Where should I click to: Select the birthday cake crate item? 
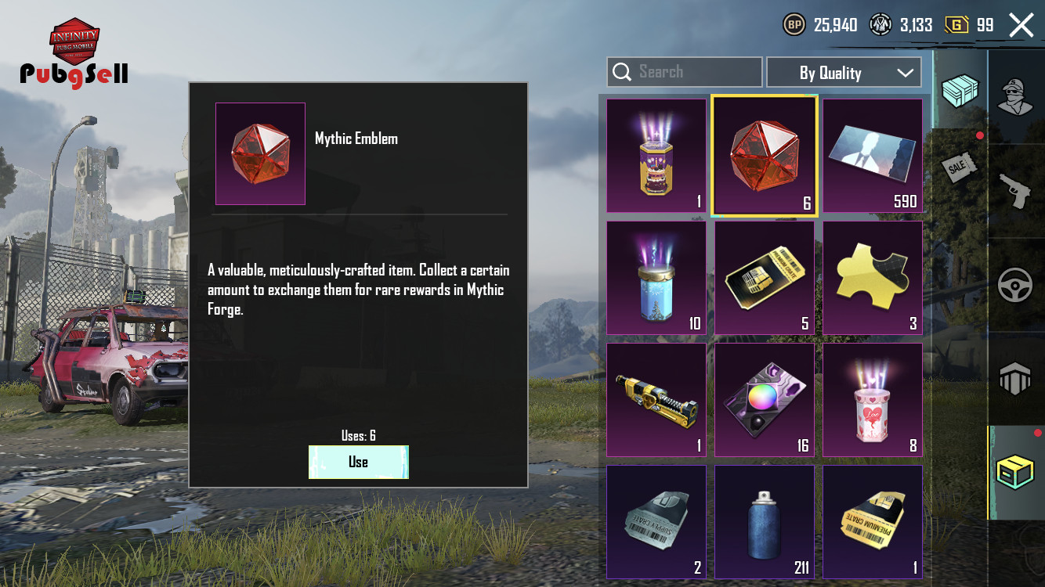click(656, 156)
